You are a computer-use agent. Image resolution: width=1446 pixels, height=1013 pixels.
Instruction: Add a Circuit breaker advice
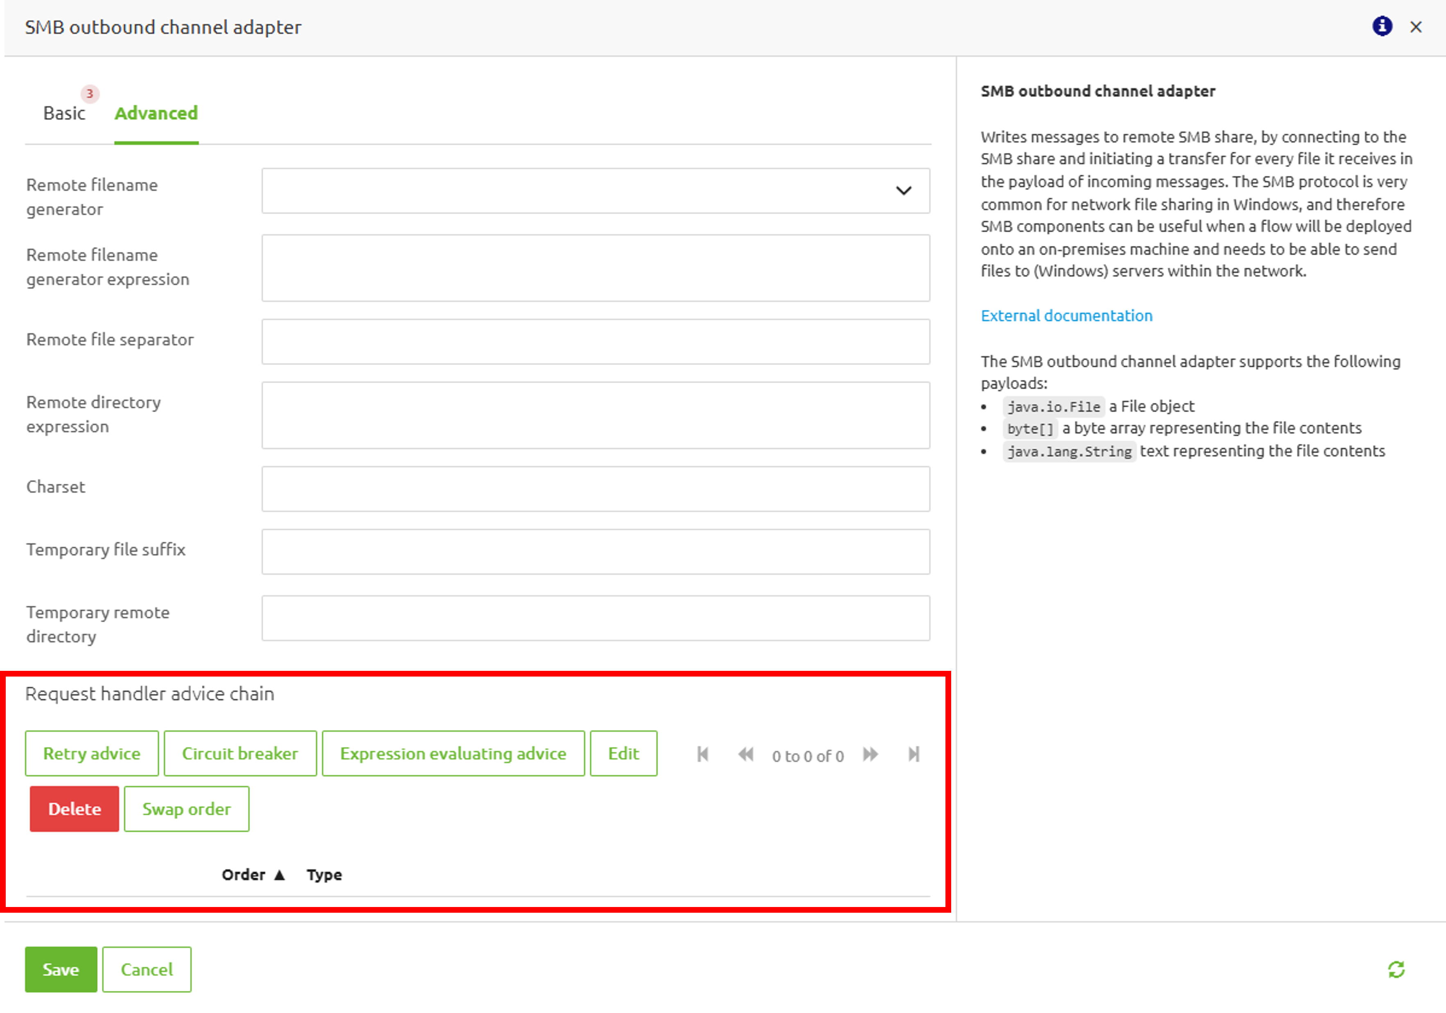[x=240, y=753]
